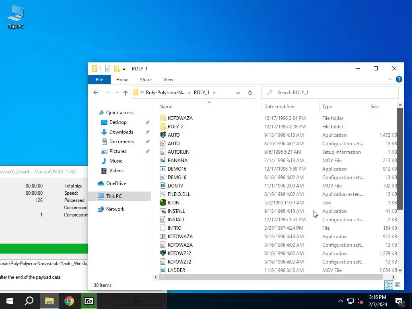The height and width of the screenshot is (309, 412).
Task: Click the ROLY_1 breadcrumb segment
Action: point(202,93)
